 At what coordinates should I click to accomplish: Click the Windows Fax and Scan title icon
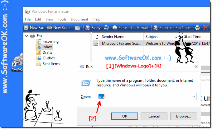(28, 12)
